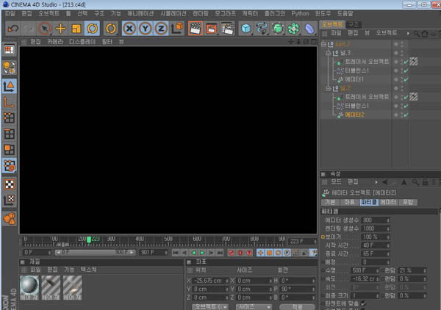Image resolution: width=441 pixels, height=310 pixels.
Task: Click Make Editable icon in left palette
Action: click(x=10, y=68)
